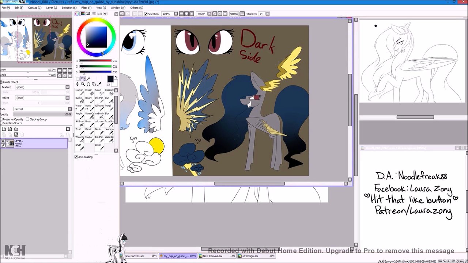This screenshot has height=263, width=468.
Task: Select the Ink Pen tool in second row
Action: click(x=100, y=100)
